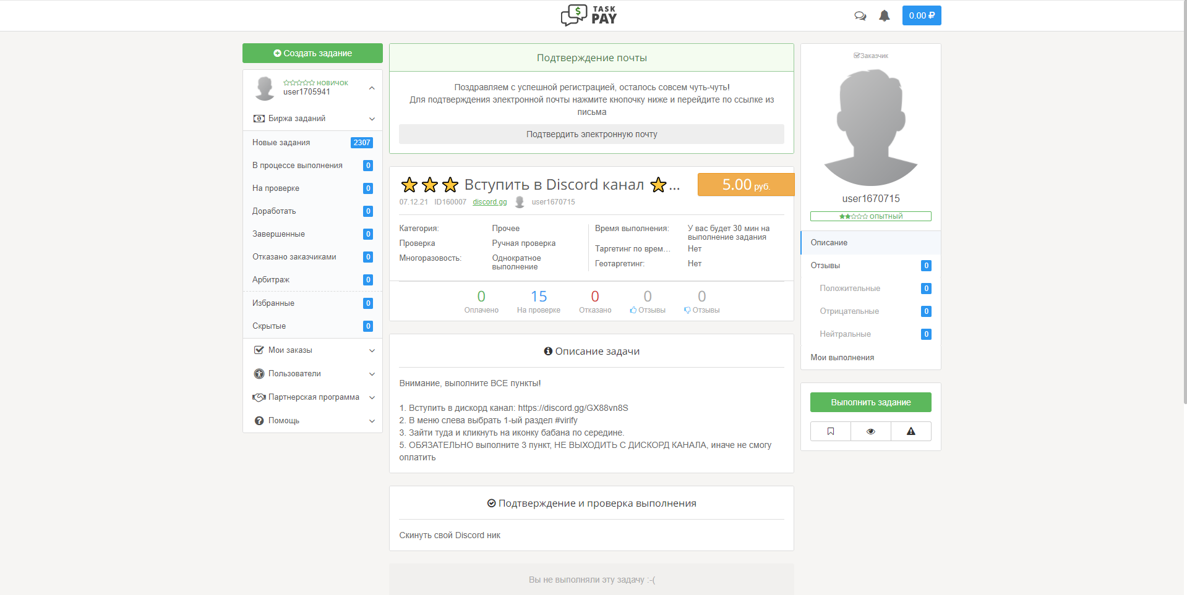Expand the Пользователи chevron
This screenshot has width=1187, height=595.
click(x=372, y=374)
